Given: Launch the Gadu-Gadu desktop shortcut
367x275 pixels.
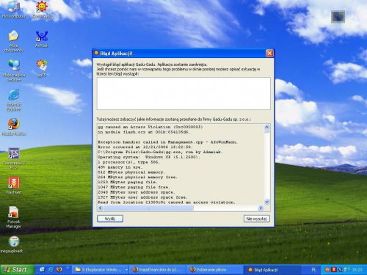Looking at the screenshot, I should (x=42, y=10).
